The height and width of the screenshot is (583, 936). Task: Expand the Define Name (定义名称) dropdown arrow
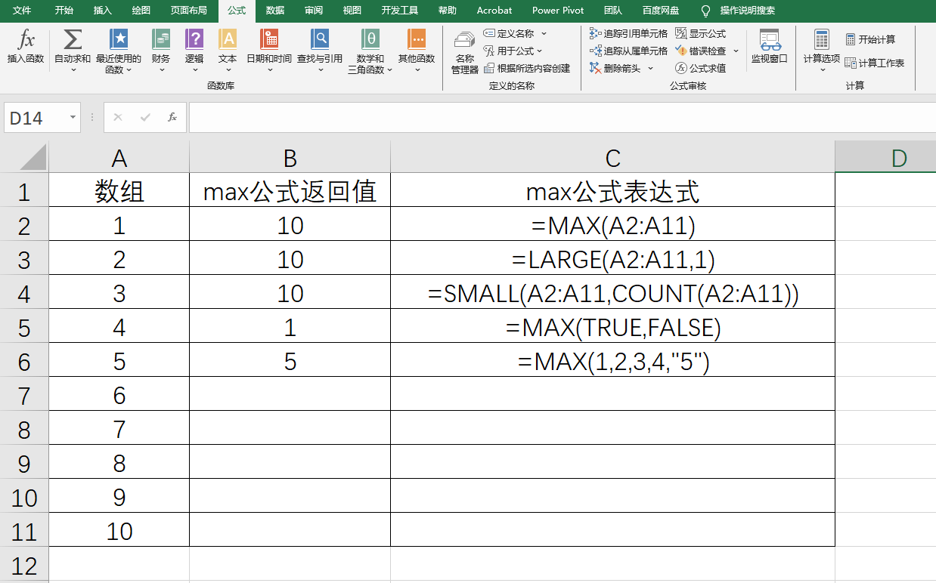[544, 33]
